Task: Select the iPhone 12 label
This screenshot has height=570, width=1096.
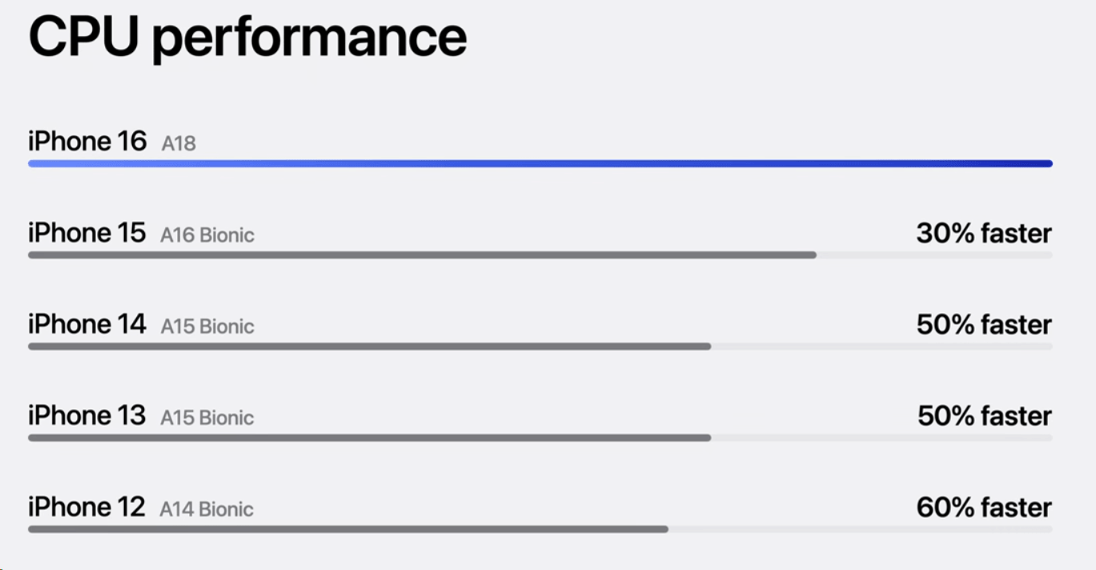Action: pyautogui.click(x=87, y=507)
